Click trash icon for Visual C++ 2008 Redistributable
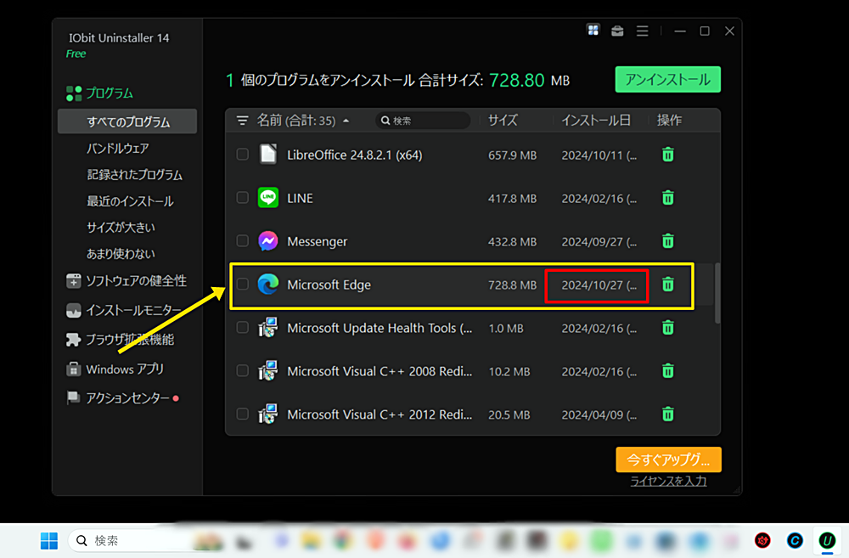 (667, 371)
